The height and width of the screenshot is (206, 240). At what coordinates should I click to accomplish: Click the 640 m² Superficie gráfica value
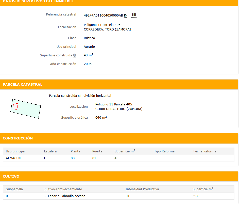point(101,118)
